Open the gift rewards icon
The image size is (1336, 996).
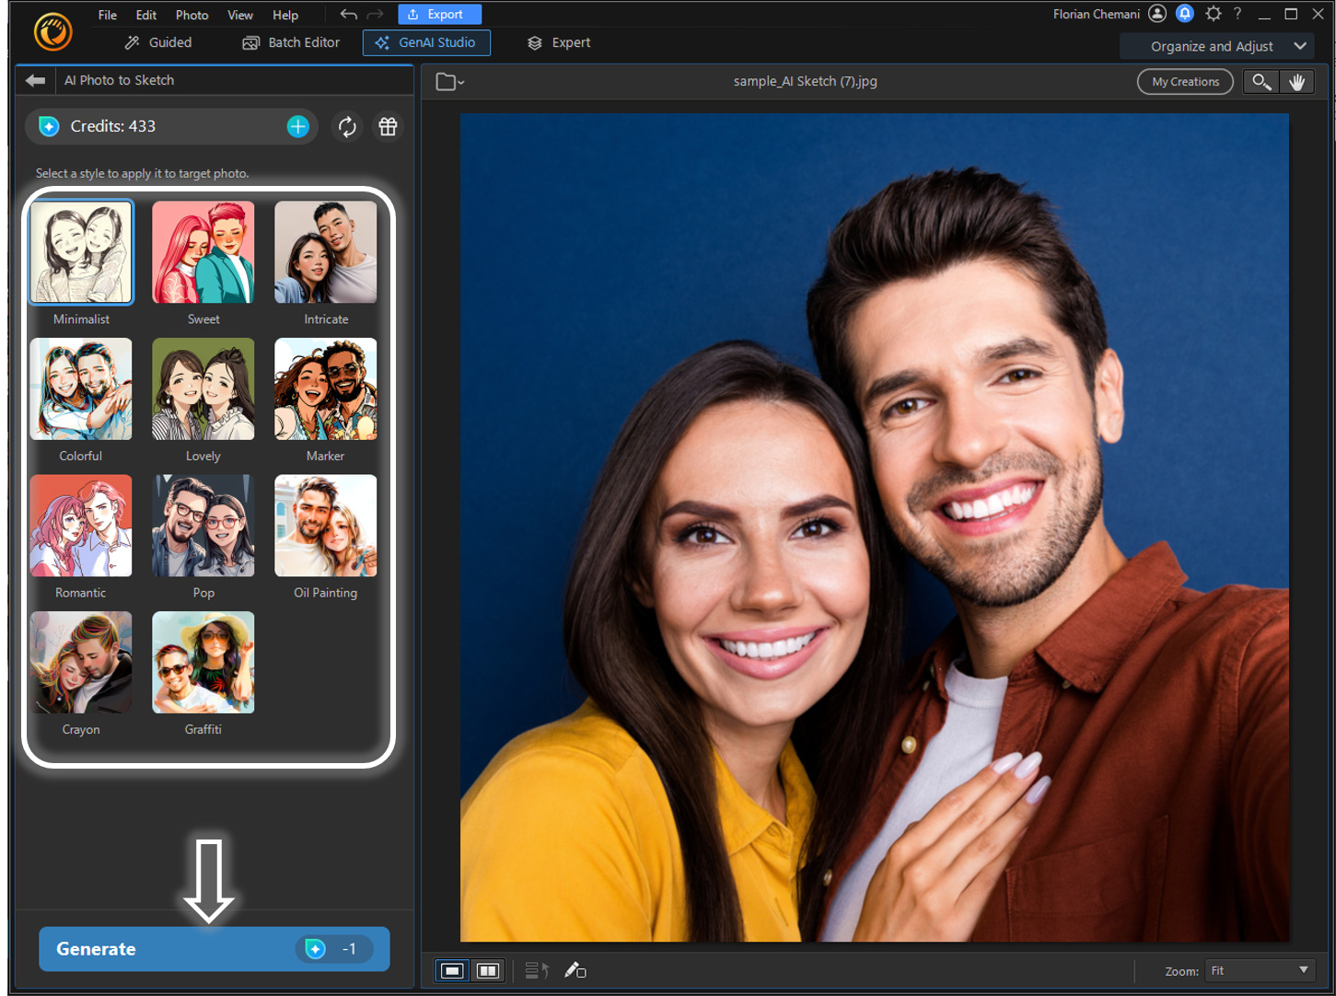click(387, 127)
